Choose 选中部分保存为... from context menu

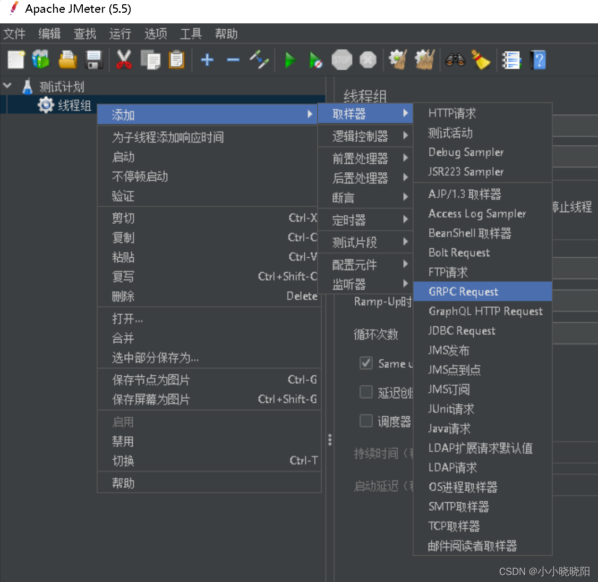coord(209,358)
